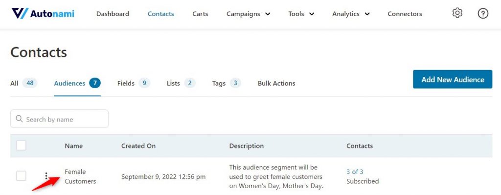Click the search magnifier icon
Image resolution: width=501 pixels, height=195 pixels.
tap(19, 119)
